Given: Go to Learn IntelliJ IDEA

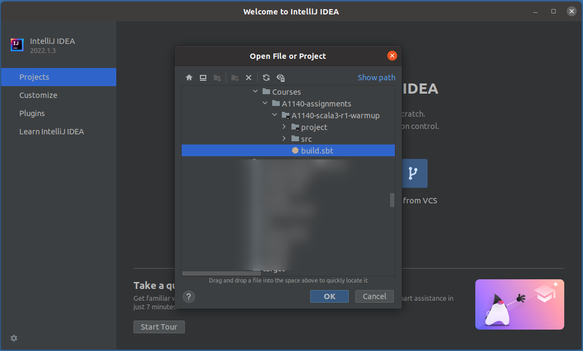Looking at the screenshot, I should (51, 132).
